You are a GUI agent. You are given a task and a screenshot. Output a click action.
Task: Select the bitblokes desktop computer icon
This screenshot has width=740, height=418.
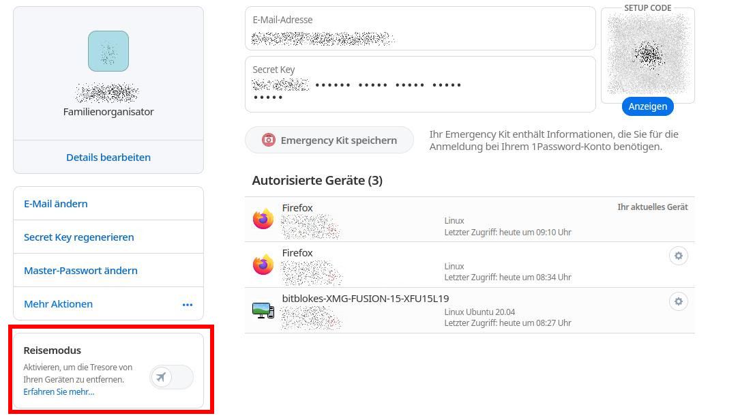(x=263, y=310)
